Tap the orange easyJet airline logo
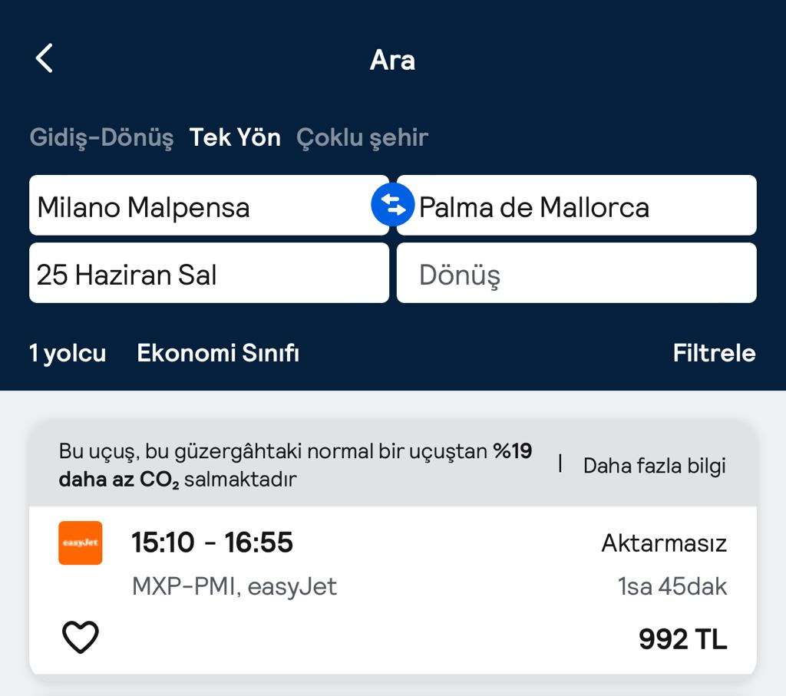Viewport: 786px width, 696px height. tap(80, 543)
